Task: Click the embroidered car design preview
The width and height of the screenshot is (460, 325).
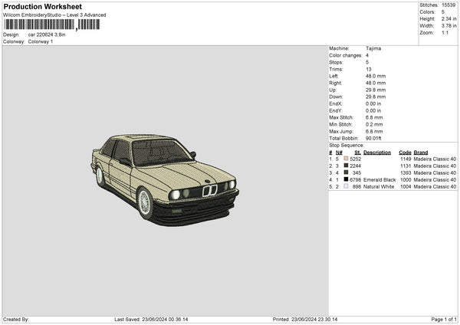Action: [x=164, y=179]
